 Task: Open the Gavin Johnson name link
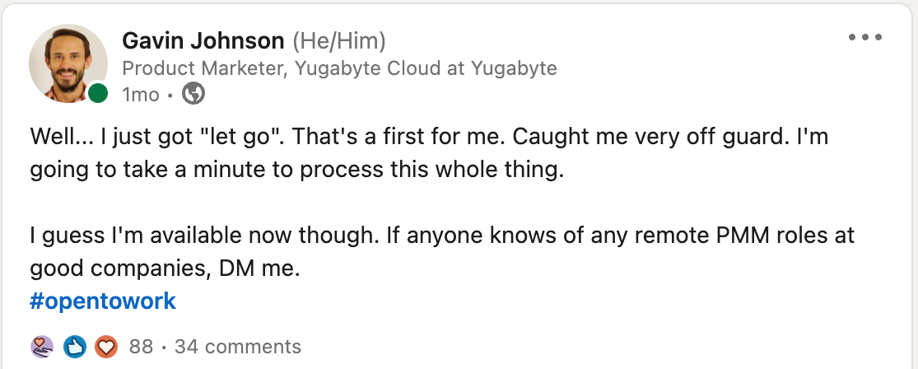click(x=203, y=40)
